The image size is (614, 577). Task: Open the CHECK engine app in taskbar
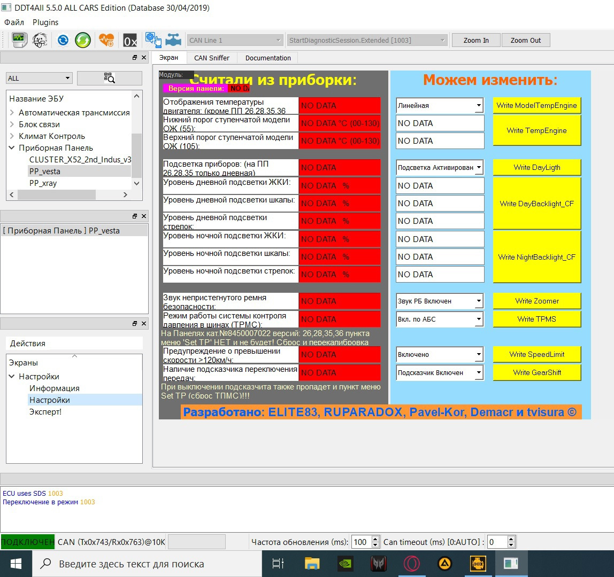[x=478, y=564]
